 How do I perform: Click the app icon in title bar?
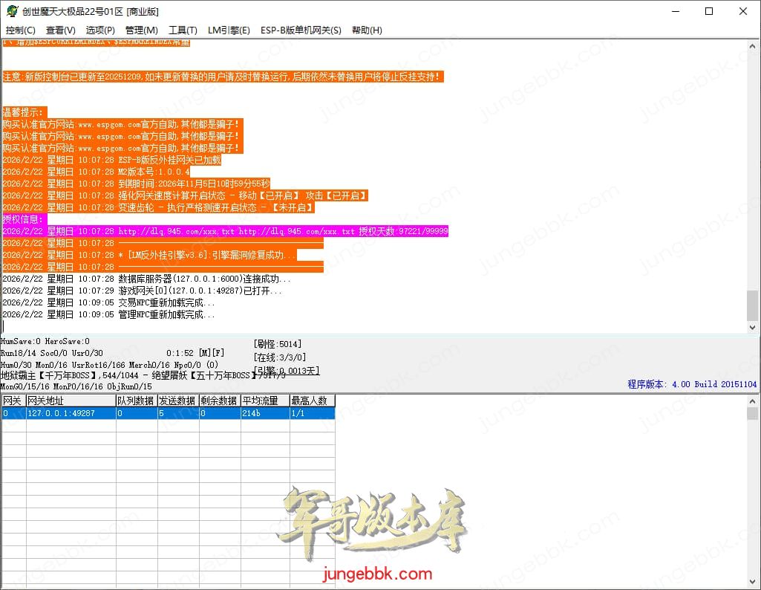click(x=12, y=11)
